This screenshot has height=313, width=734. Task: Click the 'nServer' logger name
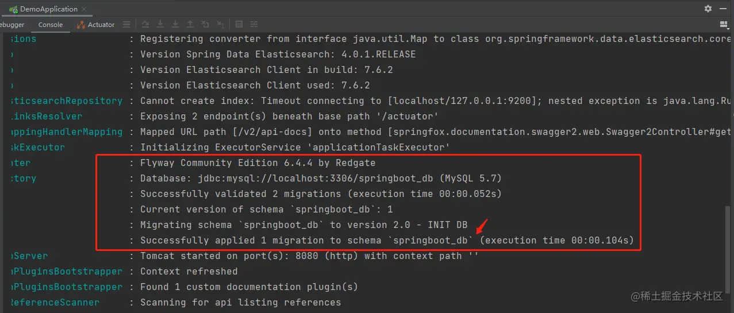29,256
